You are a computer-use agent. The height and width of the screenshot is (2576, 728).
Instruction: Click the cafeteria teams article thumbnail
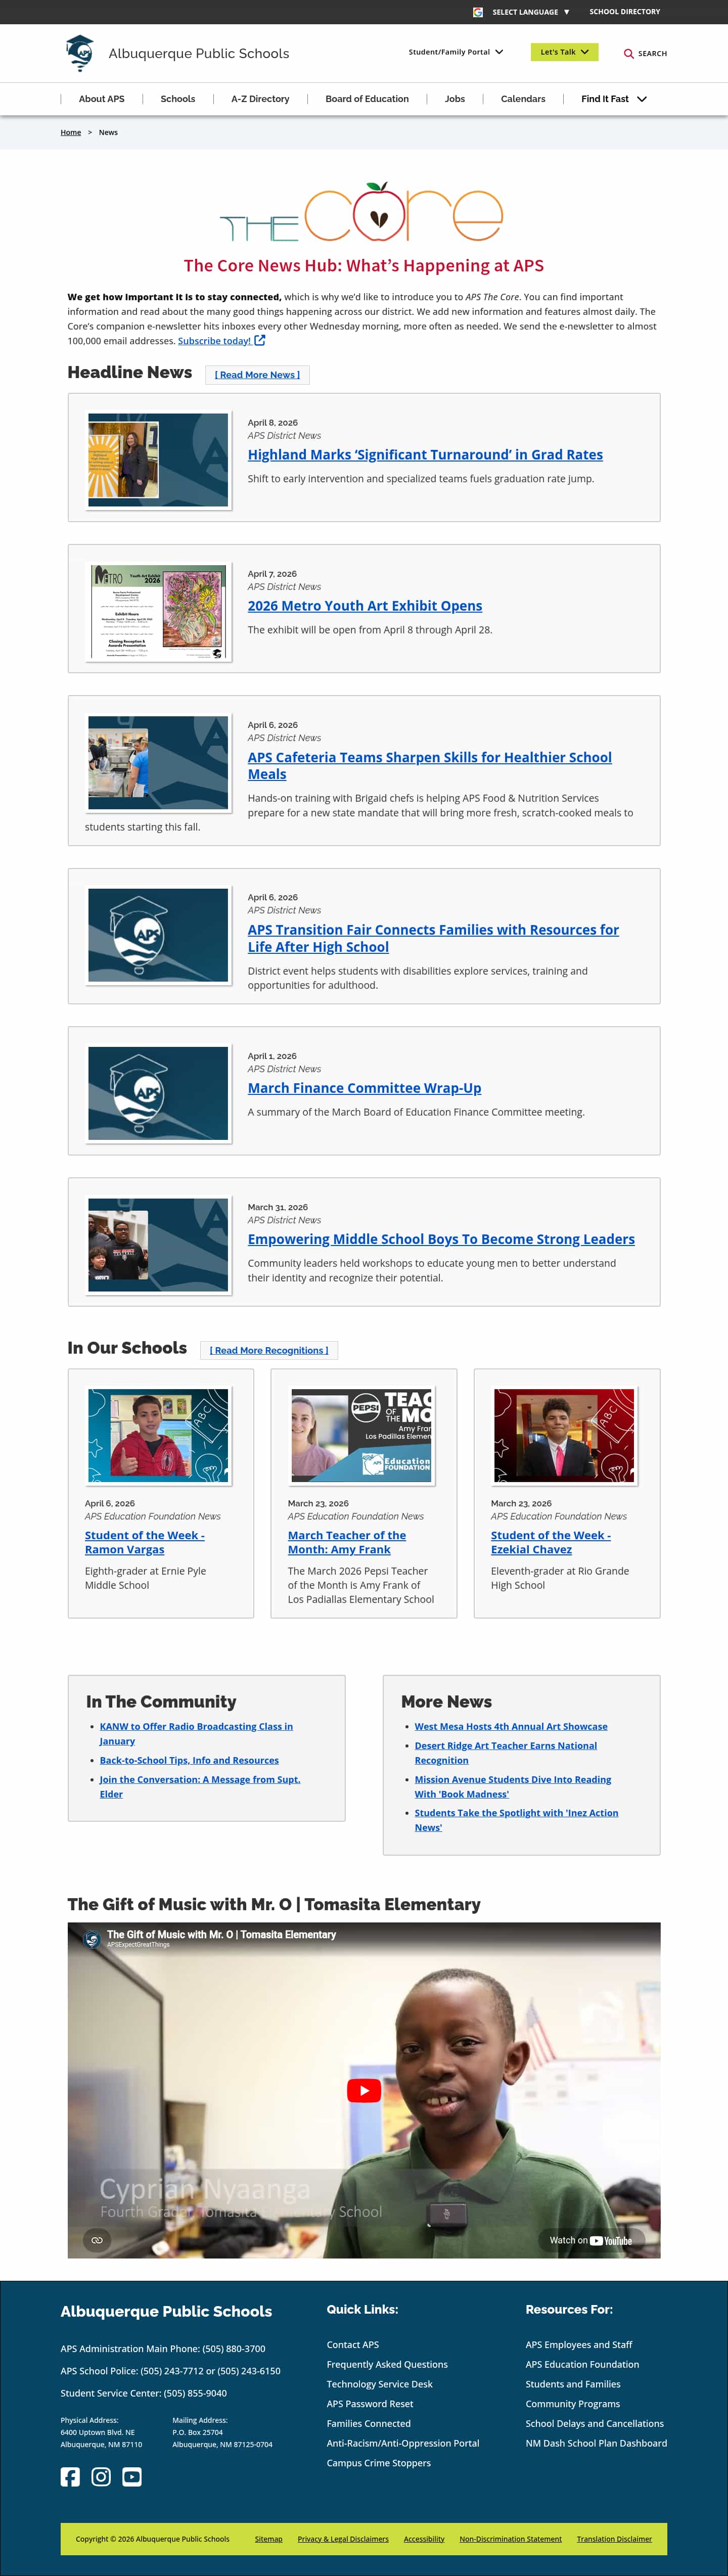pyautogui.click(x=158, y=763)
